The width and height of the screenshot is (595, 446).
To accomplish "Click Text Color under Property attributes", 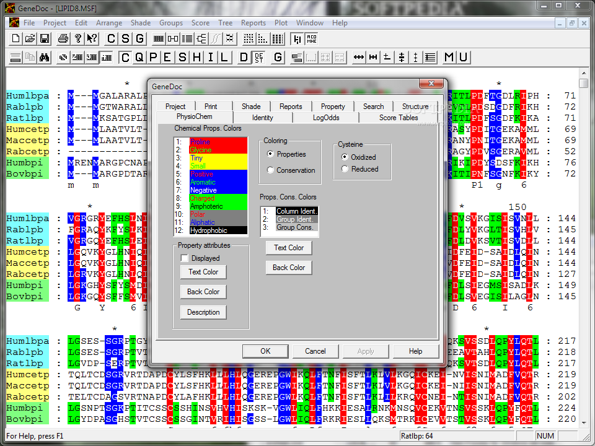I will (x=203, y=272).
